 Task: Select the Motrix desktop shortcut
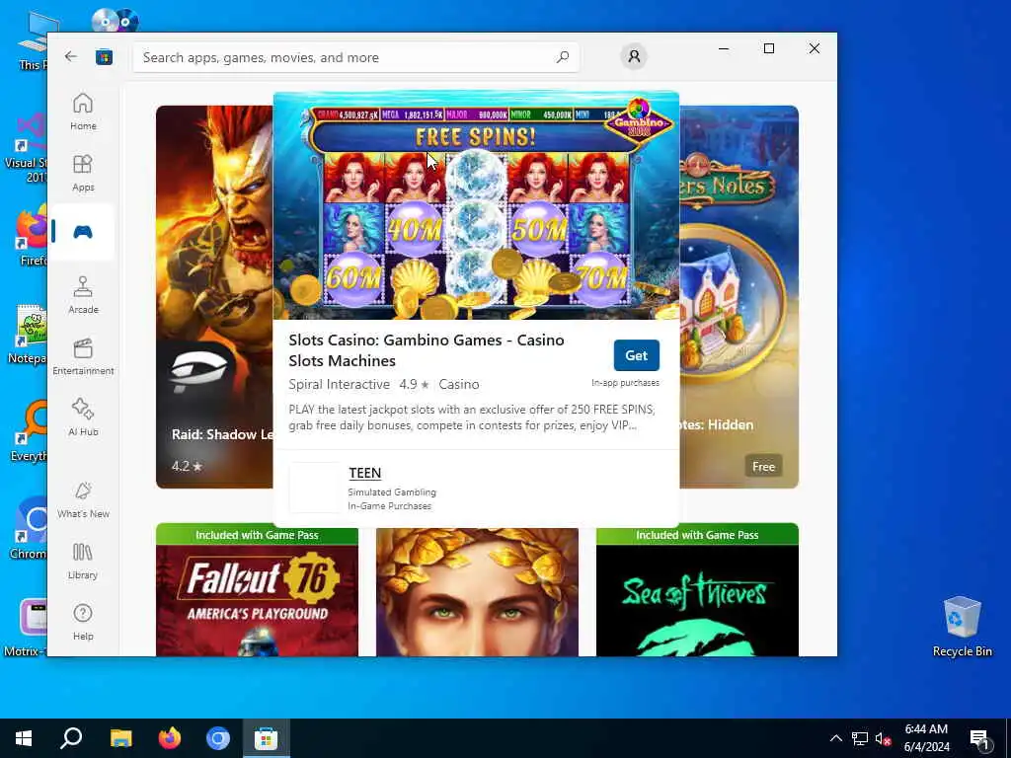25,627
